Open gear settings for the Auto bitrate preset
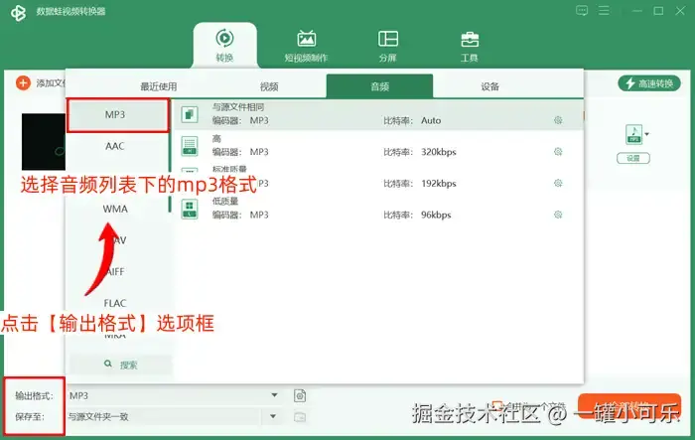The image size is (695, 440). pos(558,120)
